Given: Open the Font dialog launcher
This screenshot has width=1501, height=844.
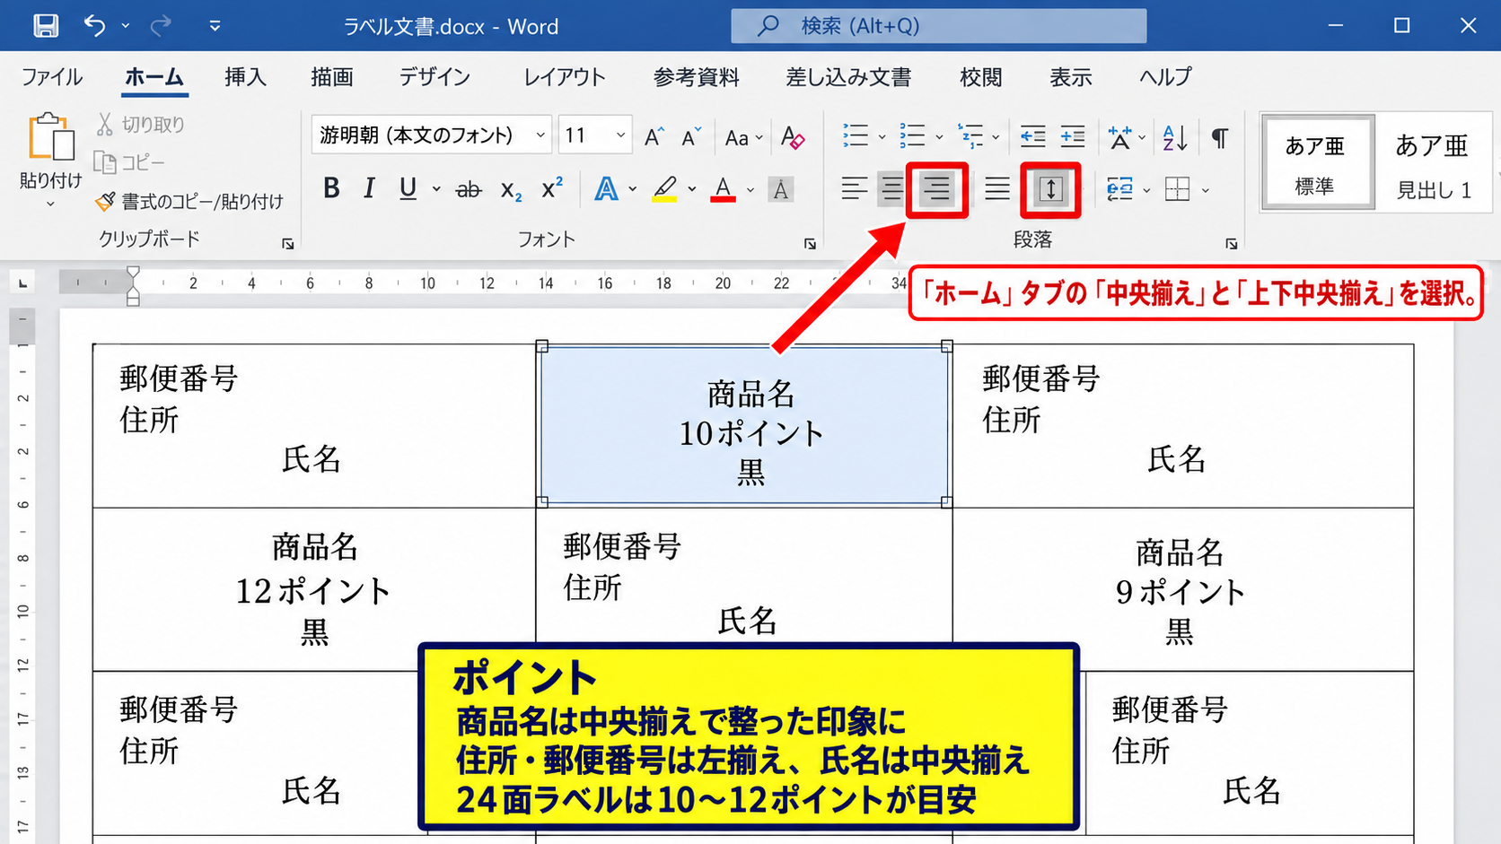Looking at the screenshot, I should coord(810,244).
